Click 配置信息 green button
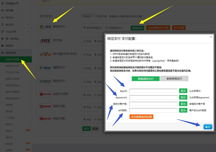 pyautogui.click(x=137, y=28)
